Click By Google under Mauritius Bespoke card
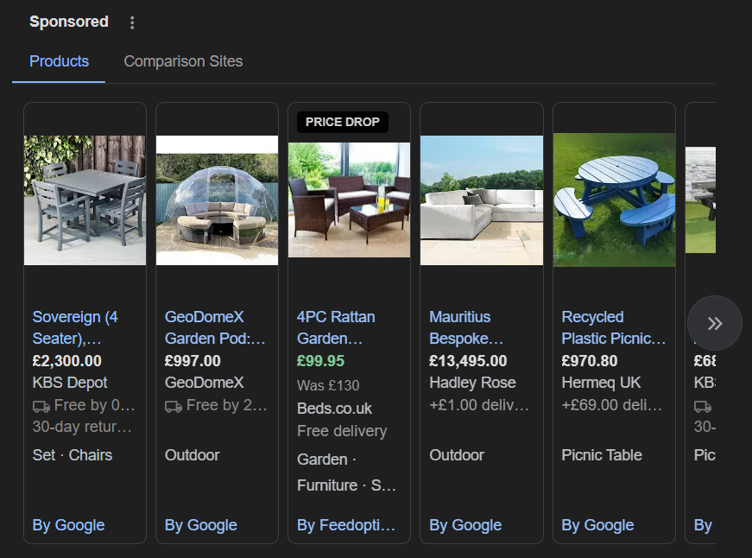This screenshot has width=752, height=558. tap(465, 525)
